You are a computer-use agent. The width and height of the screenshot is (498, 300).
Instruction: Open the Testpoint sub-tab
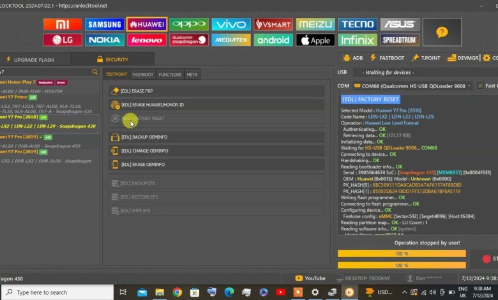click(116, 74)
